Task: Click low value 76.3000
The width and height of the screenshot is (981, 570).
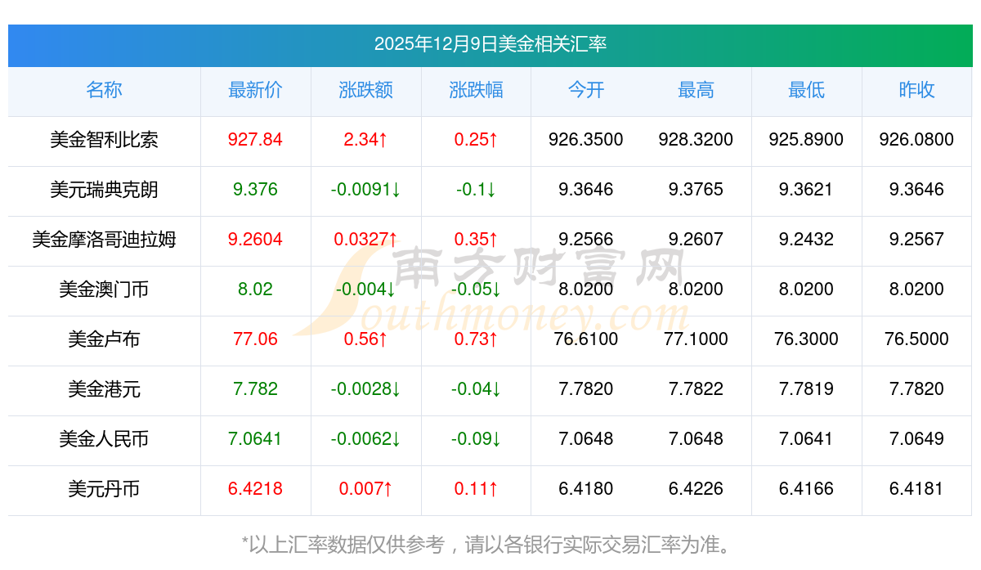Action: click(806, 339)
